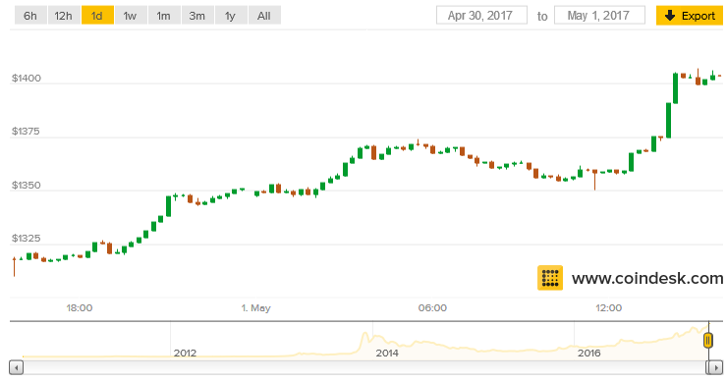Select the 1d time range

coord(97,16)
